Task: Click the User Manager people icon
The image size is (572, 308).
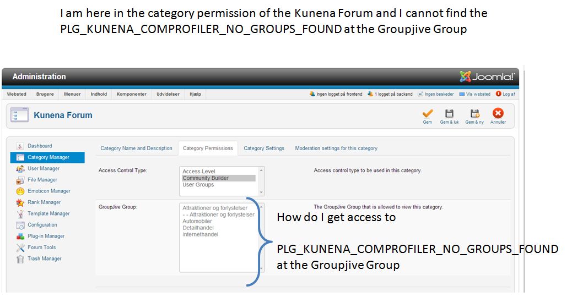Action: pyautogui.click(x=20, y=168)
